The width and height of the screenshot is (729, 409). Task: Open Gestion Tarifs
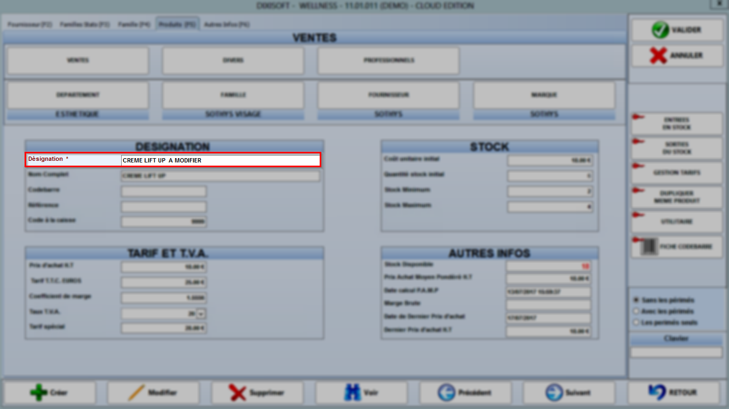(677, 173)
